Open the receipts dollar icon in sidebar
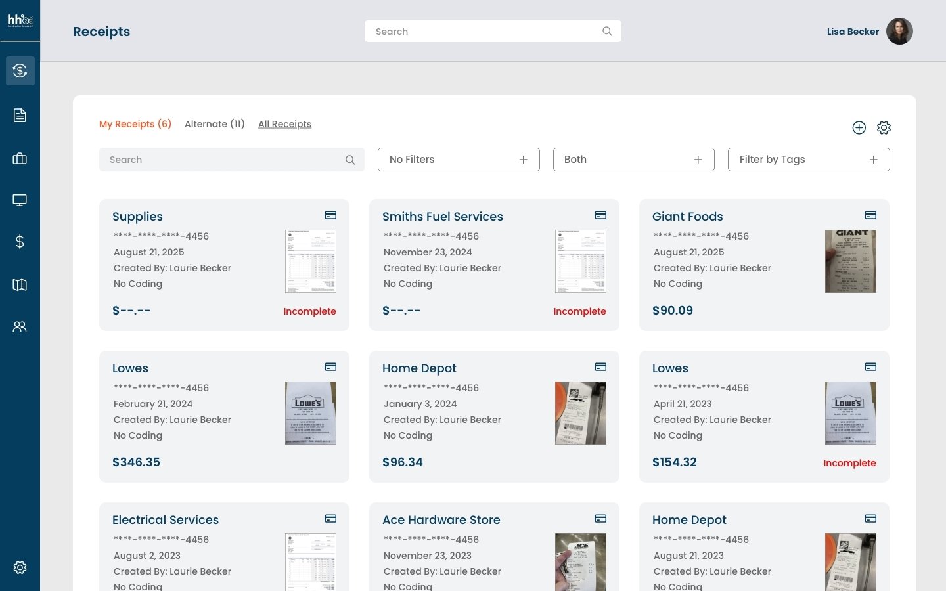The width and height of the screenshot is (946, 591). (20, 71)
